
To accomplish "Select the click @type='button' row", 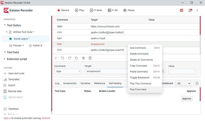I will pyautogui.click(x=126, y=32).
